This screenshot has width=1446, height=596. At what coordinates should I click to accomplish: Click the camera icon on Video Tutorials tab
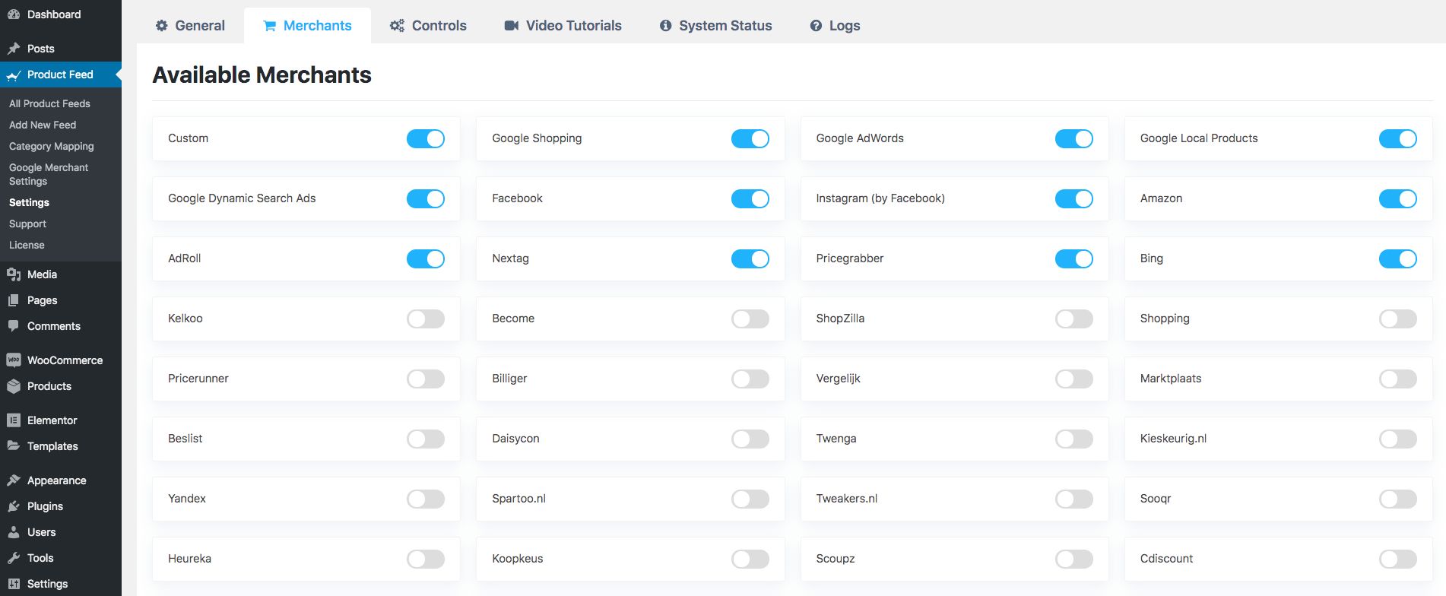point(512,26)
